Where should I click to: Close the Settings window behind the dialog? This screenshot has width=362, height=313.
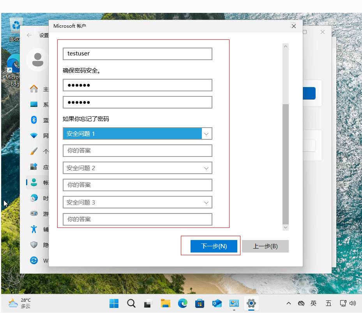(x=323, y=32)
